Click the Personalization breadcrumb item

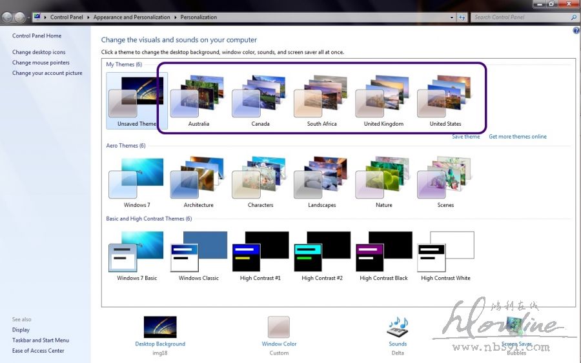click(199, 17)
